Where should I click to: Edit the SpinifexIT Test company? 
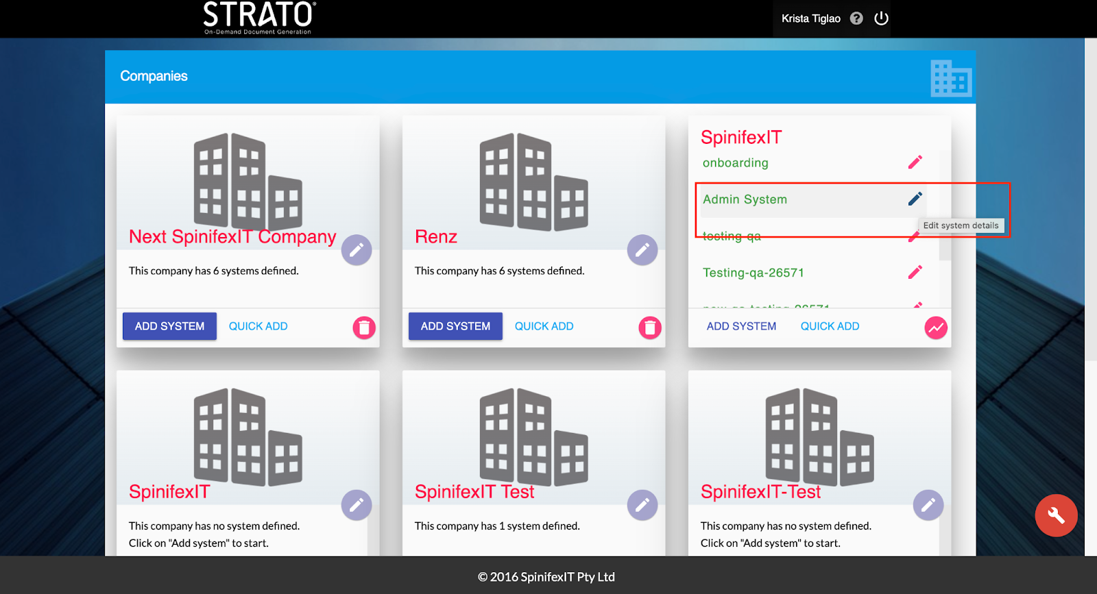[642, 506]
